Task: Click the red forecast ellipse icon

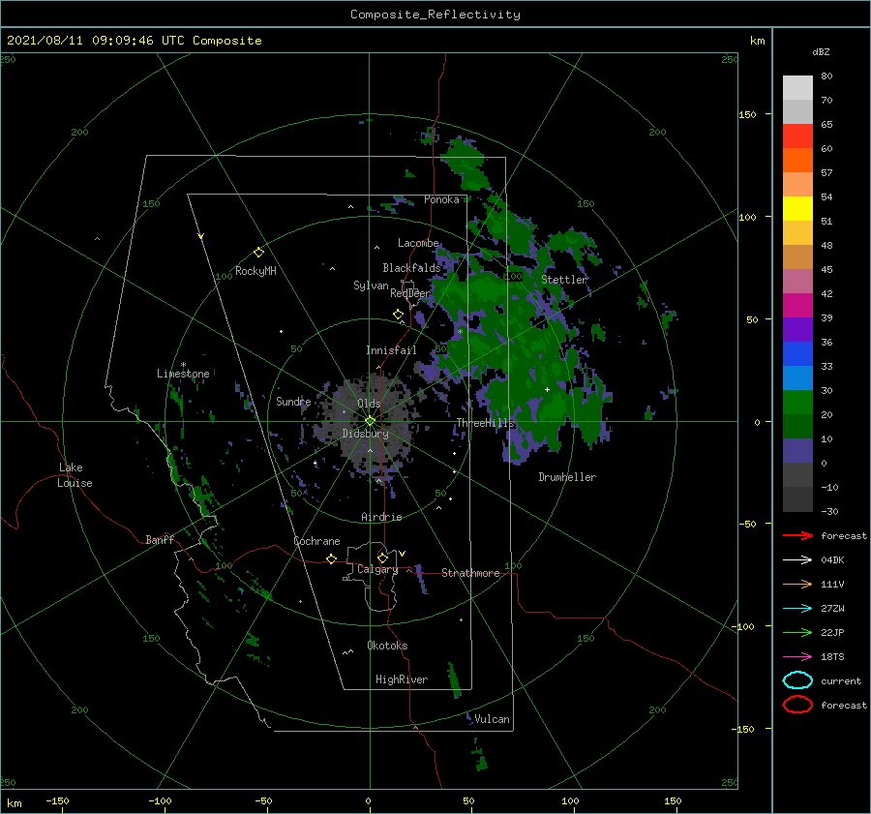Action: (x=797, y=705)
